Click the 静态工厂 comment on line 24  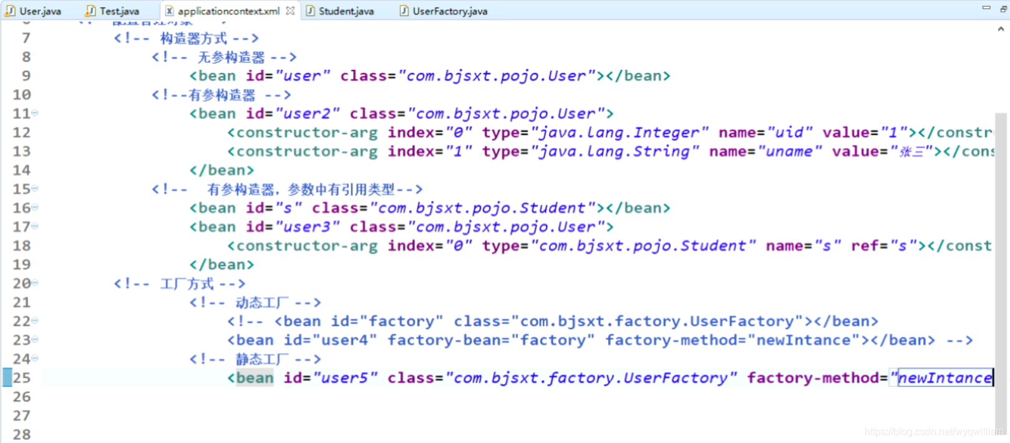(x=255, y=359)
